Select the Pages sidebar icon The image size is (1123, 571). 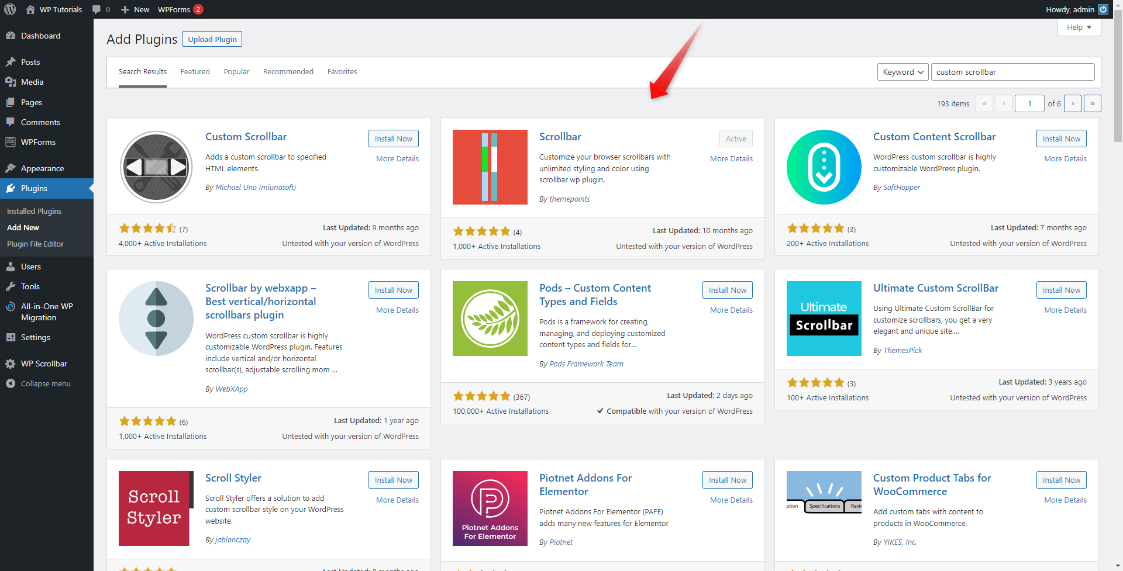[x=12, y=102]
